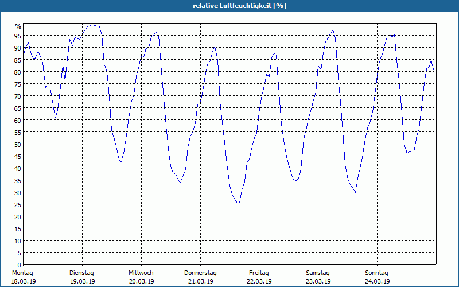459x287 pixels.
Task: Click the 10 y-axis value
Action: 18,241
